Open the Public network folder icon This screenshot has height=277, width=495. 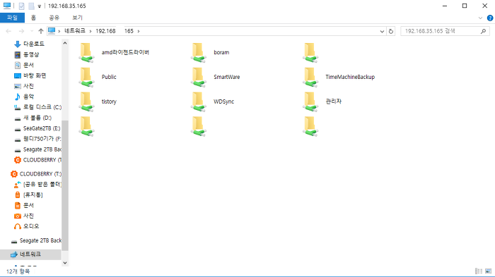tap(86, 77)
